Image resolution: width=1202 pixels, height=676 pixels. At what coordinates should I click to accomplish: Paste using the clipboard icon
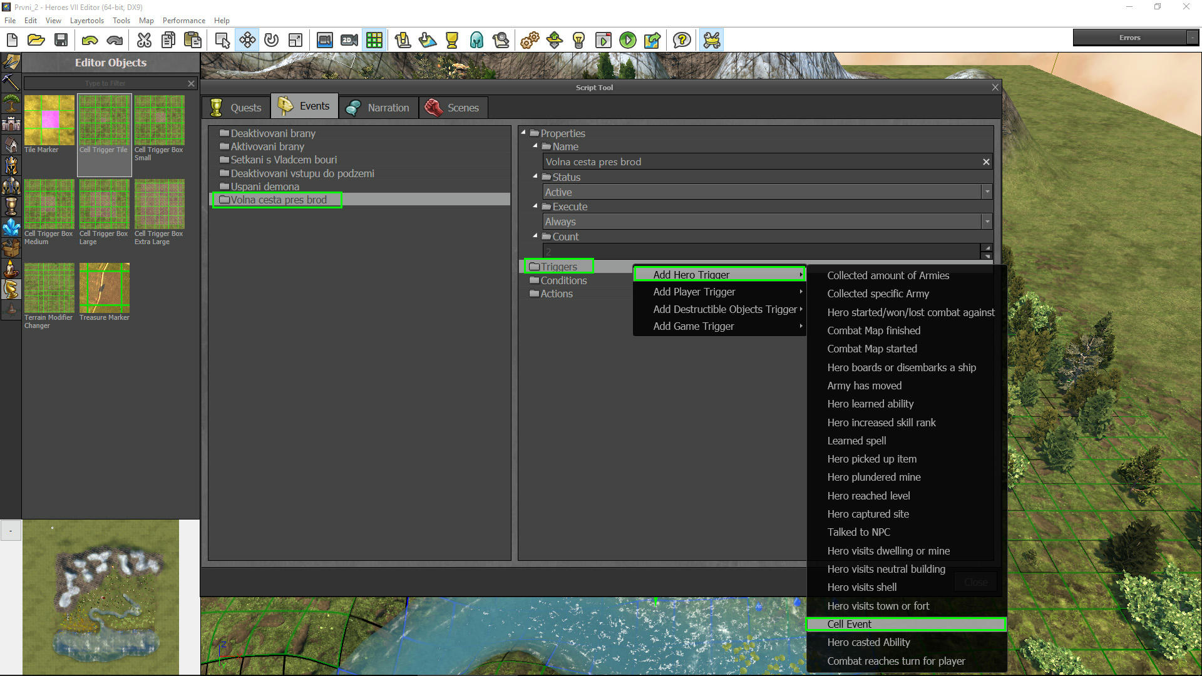click(x=193, y=40)
